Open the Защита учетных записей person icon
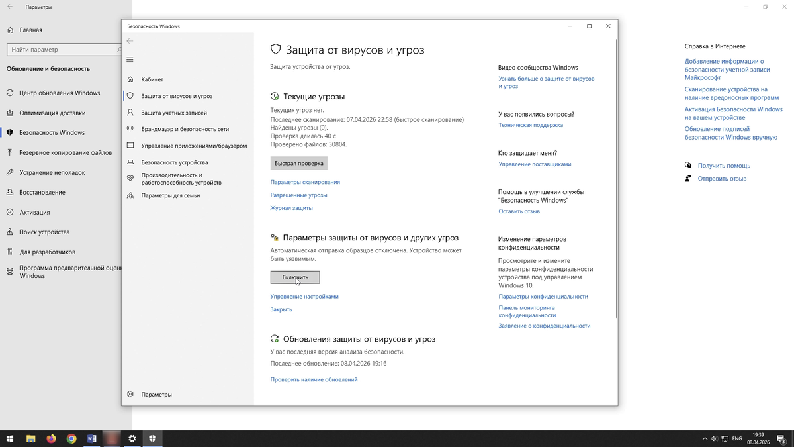 point(130,113)
